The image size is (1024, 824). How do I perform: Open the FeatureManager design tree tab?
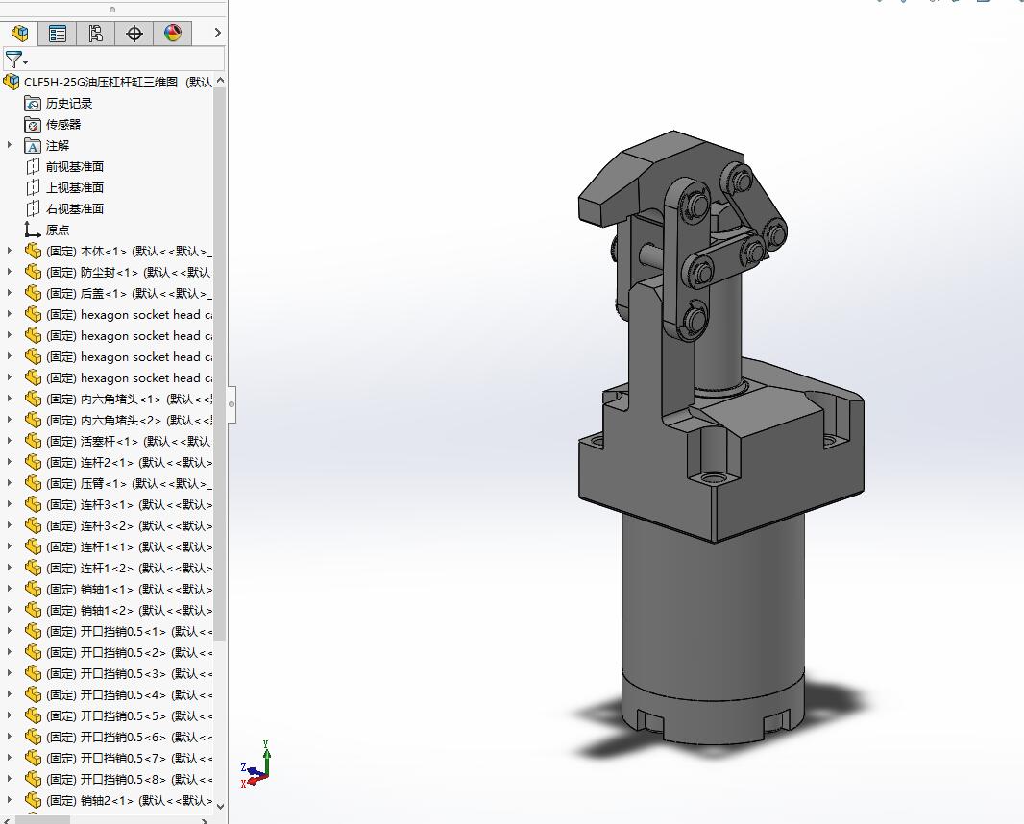click(x=19, y=33)
